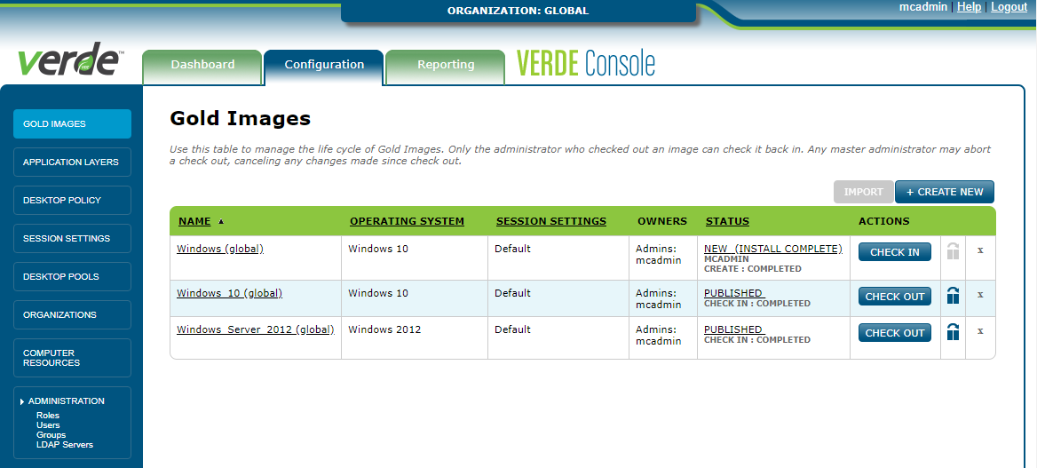
Task: Click the Create New button
Action: pos(945,192)
